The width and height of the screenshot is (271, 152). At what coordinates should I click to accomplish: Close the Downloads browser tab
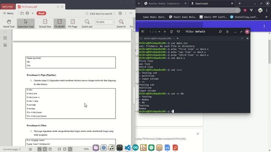coord(232,3)
